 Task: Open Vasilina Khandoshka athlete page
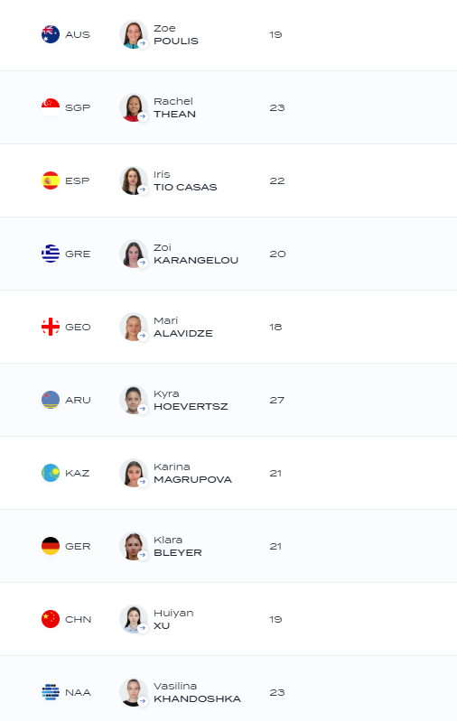pos(198,692)
